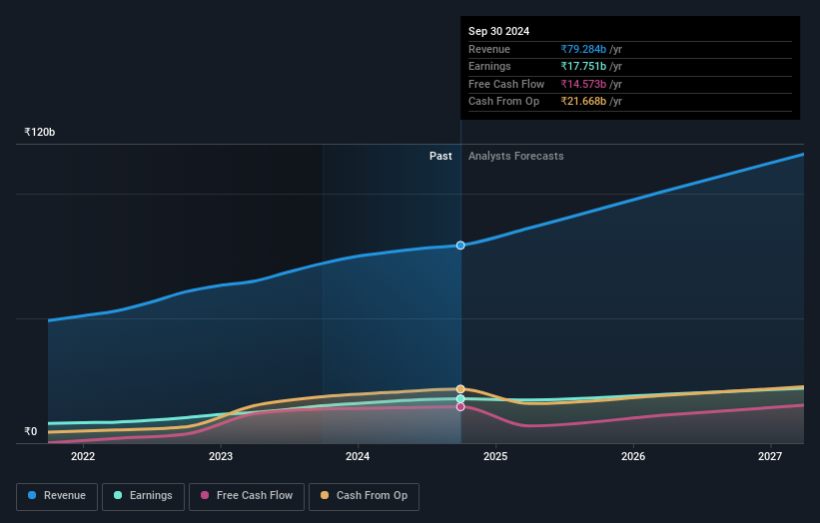Click the ₹120b y-axis label
The width and height of the screenshot is (820, 523).
point(39,132)
